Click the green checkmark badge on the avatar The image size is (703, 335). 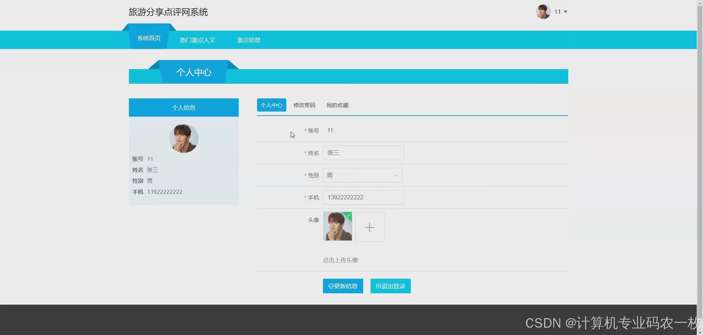tap(349, 216)
